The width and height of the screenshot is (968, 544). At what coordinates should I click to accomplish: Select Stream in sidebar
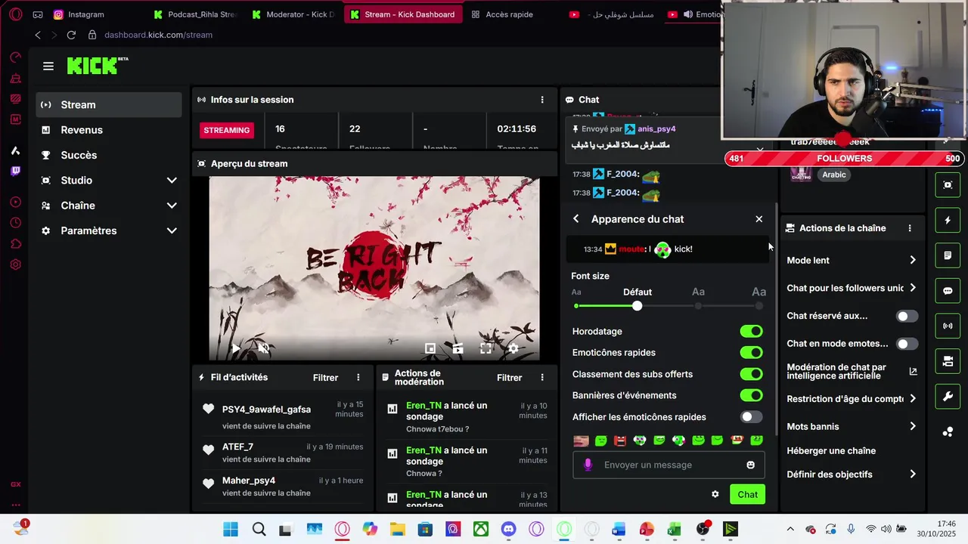(x=109, y=105)
